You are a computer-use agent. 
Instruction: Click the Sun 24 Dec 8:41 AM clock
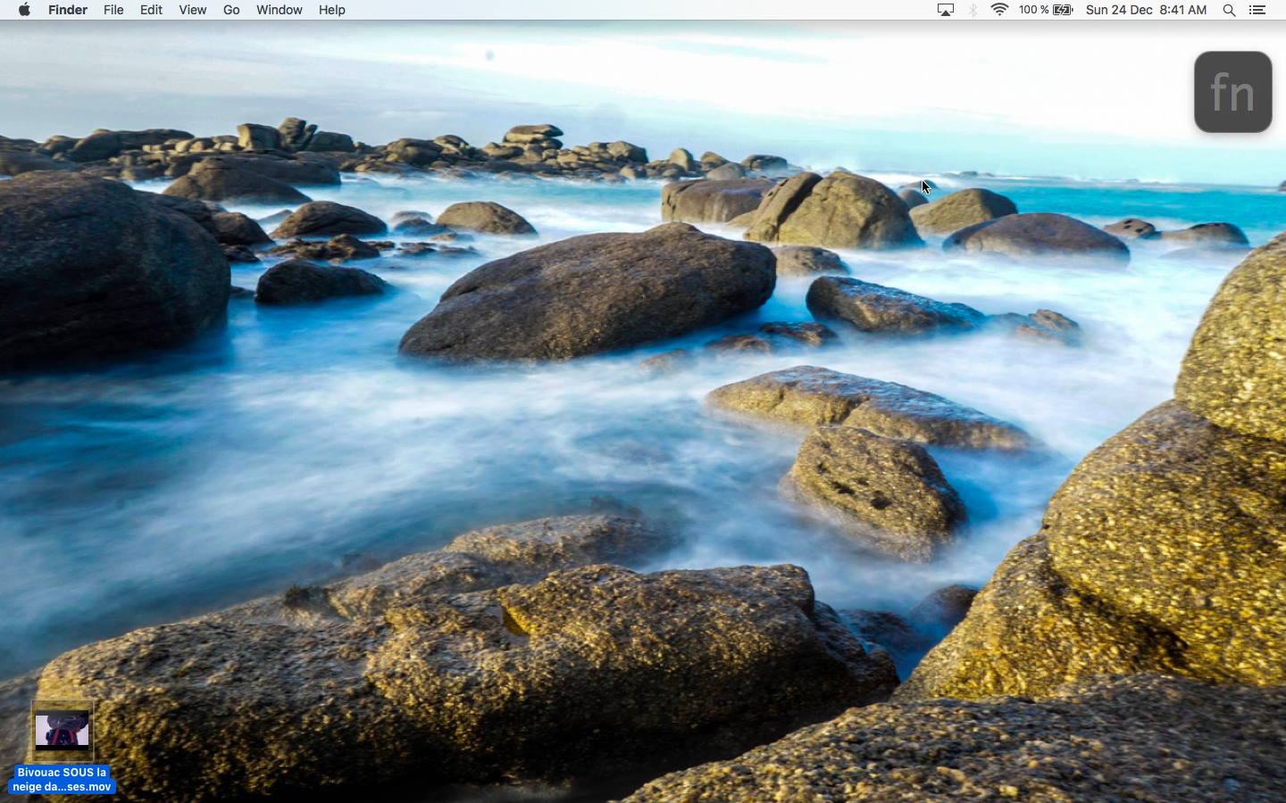click(1146, 10)
